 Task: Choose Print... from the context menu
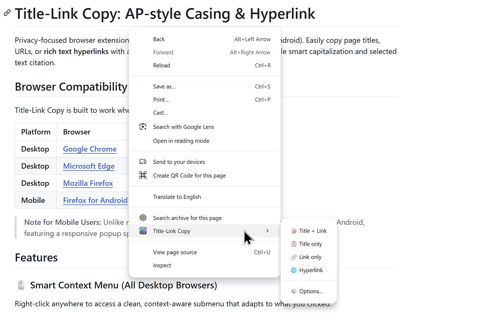[x=205, y=99]
